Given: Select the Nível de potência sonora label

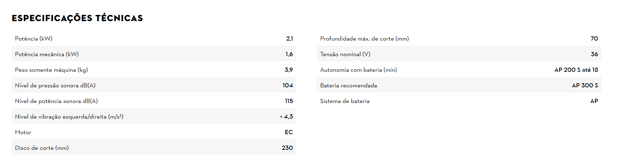Looking at the screenshot, I should (x=56, y=101).
